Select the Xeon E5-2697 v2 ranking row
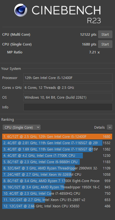The width and height of the screenshot is (115, 220). tap(57, 200)
